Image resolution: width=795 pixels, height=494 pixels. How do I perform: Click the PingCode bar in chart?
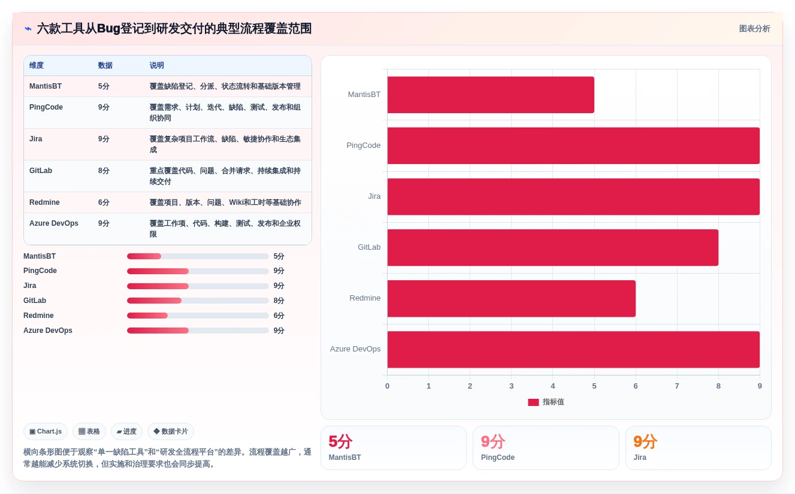coord(573,146)
